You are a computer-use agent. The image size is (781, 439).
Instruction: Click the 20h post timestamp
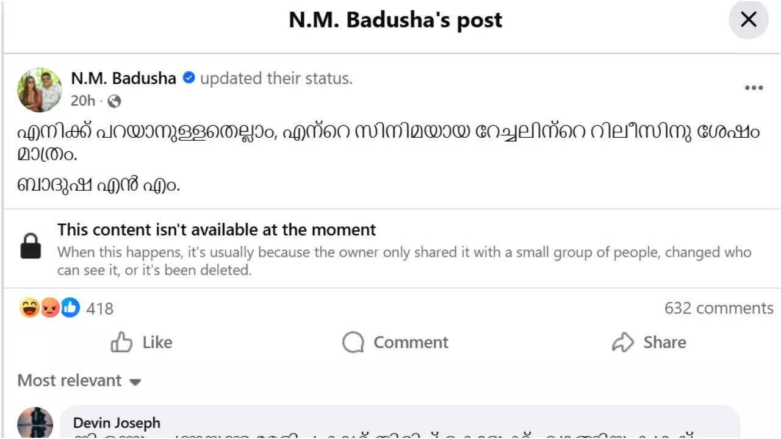pyautogui.click(x=83, y=101)
